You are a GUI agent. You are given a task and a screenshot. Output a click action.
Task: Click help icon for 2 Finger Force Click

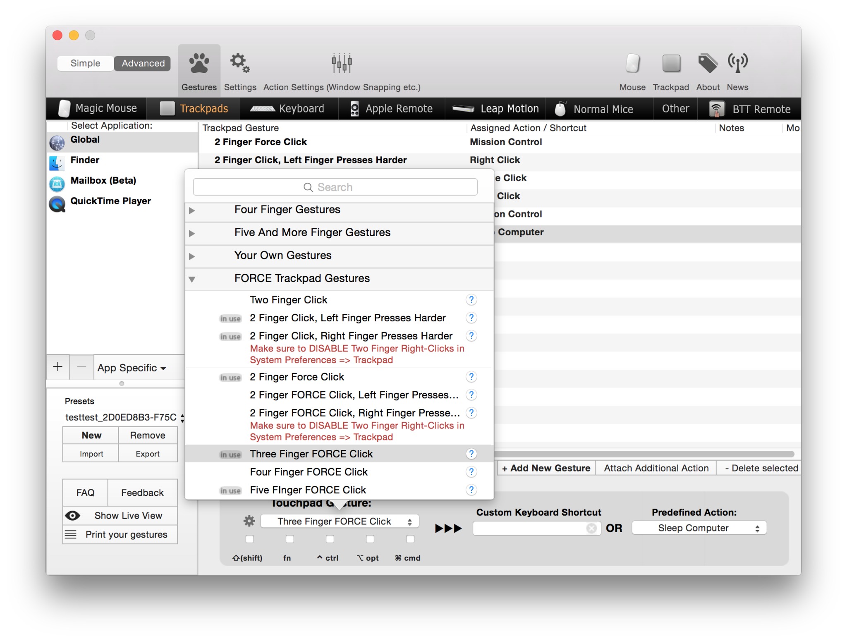pyautogui.click(x=471, y=377)
